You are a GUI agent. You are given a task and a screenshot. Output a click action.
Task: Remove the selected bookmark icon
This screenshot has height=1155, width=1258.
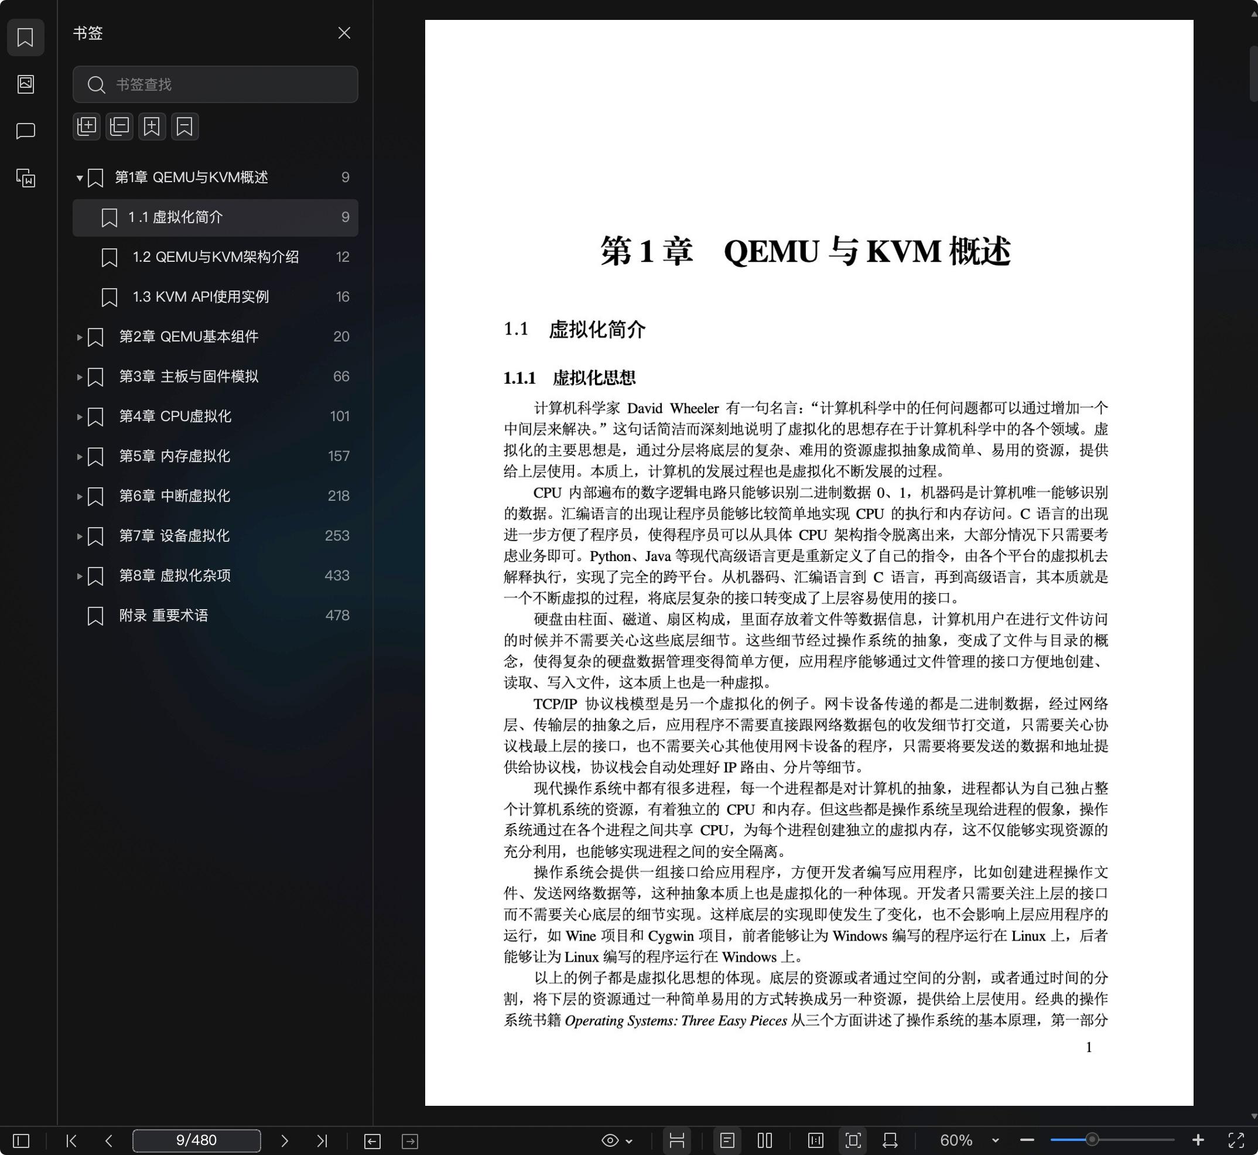point(184,127)
